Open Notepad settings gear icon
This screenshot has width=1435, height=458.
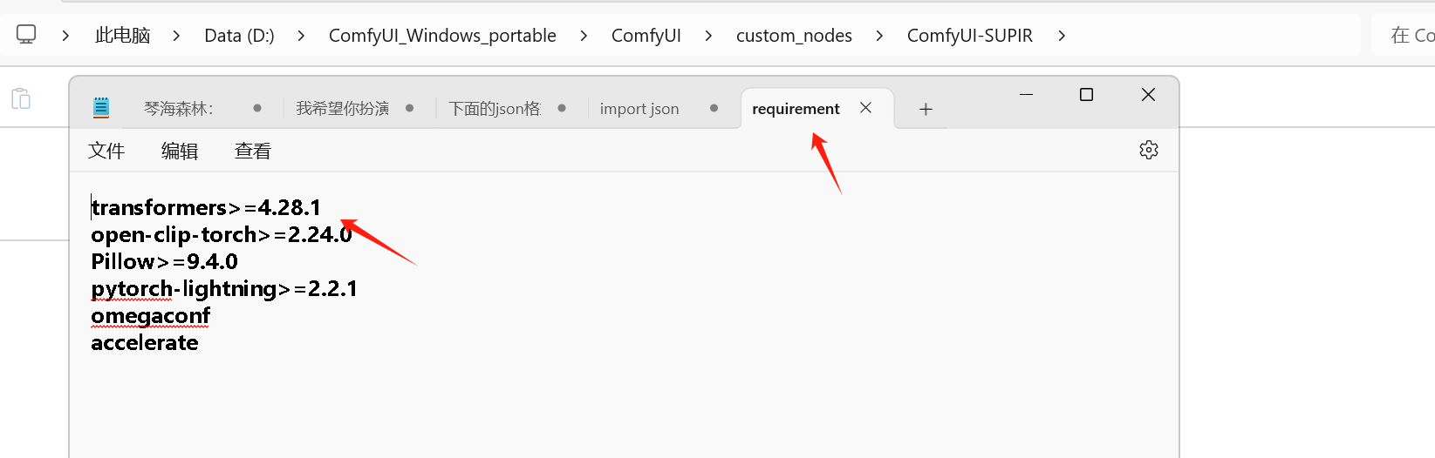click(x=1149, y=150)
